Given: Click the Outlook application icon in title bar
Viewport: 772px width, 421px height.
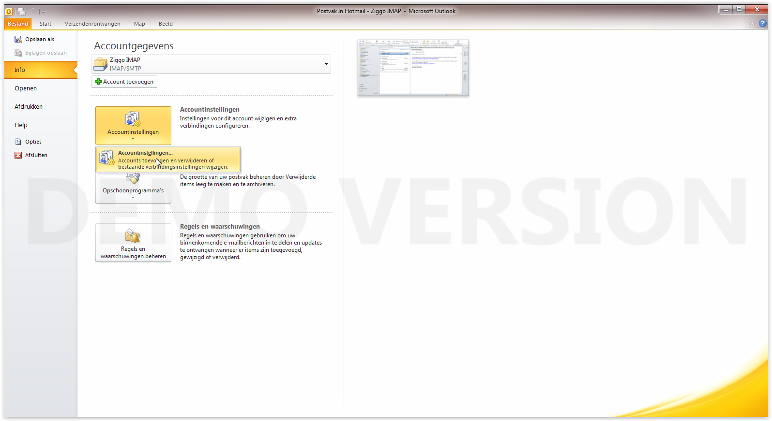Looking at the screenshot, I should click(x=9, y=11).
